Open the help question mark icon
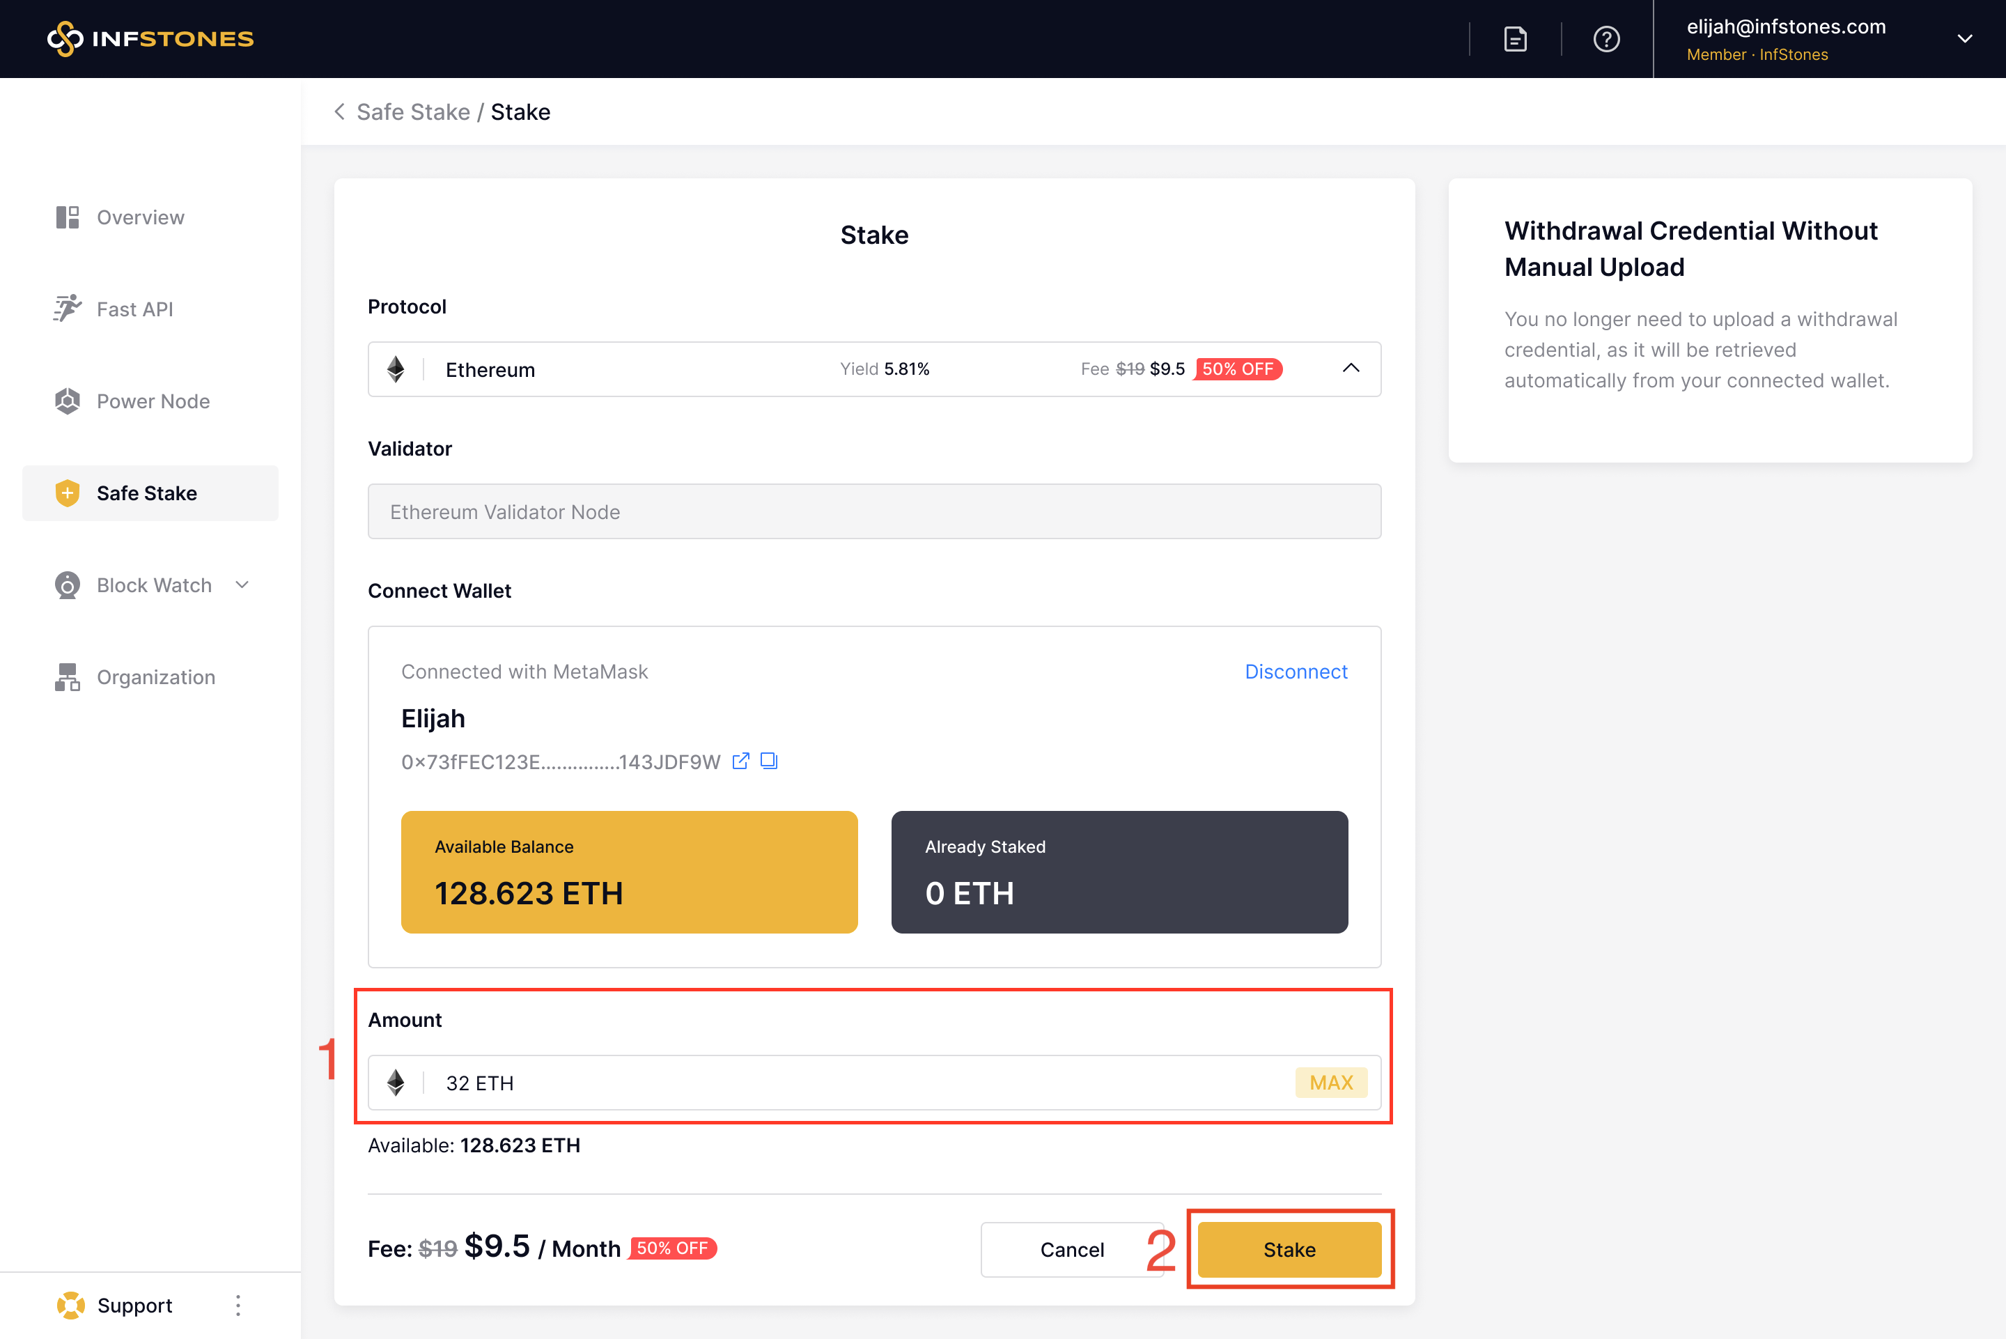This screenshot has width=2006, height=1339. click(1605, 39)
